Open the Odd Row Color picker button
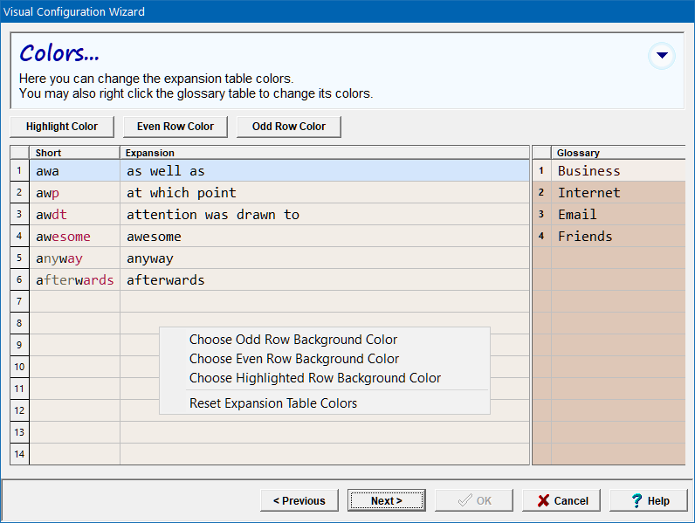This screenshot has width=695, height=523. click(x=288, y=127)
